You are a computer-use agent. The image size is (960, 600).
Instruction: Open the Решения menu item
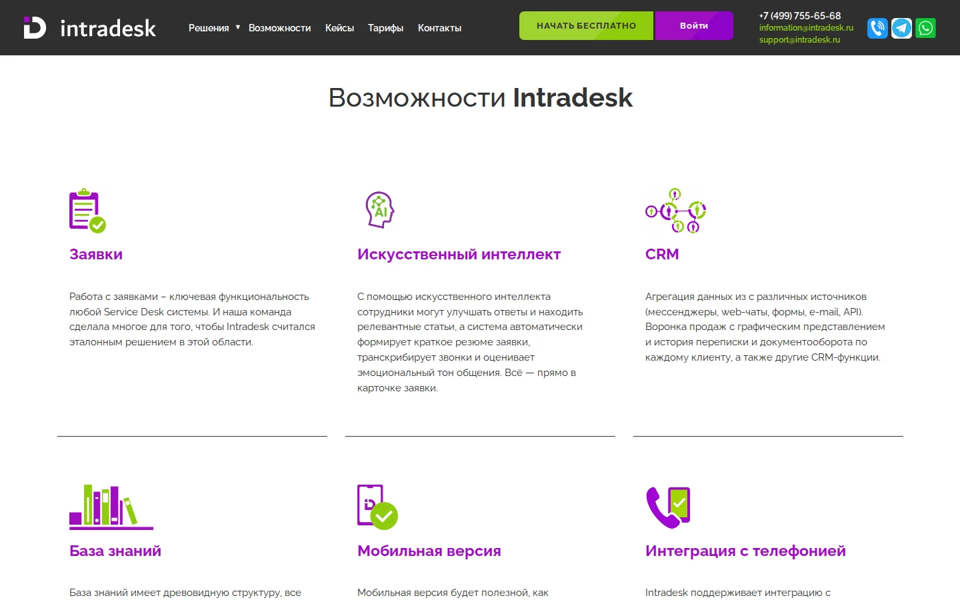(209, 28)
